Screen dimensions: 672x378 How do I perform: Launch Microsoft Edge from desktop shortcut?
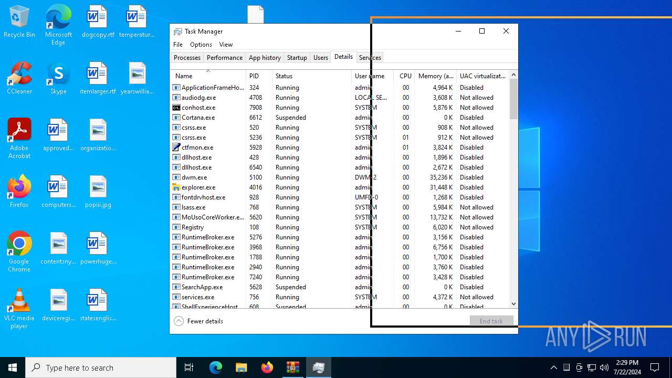point(58,25)
